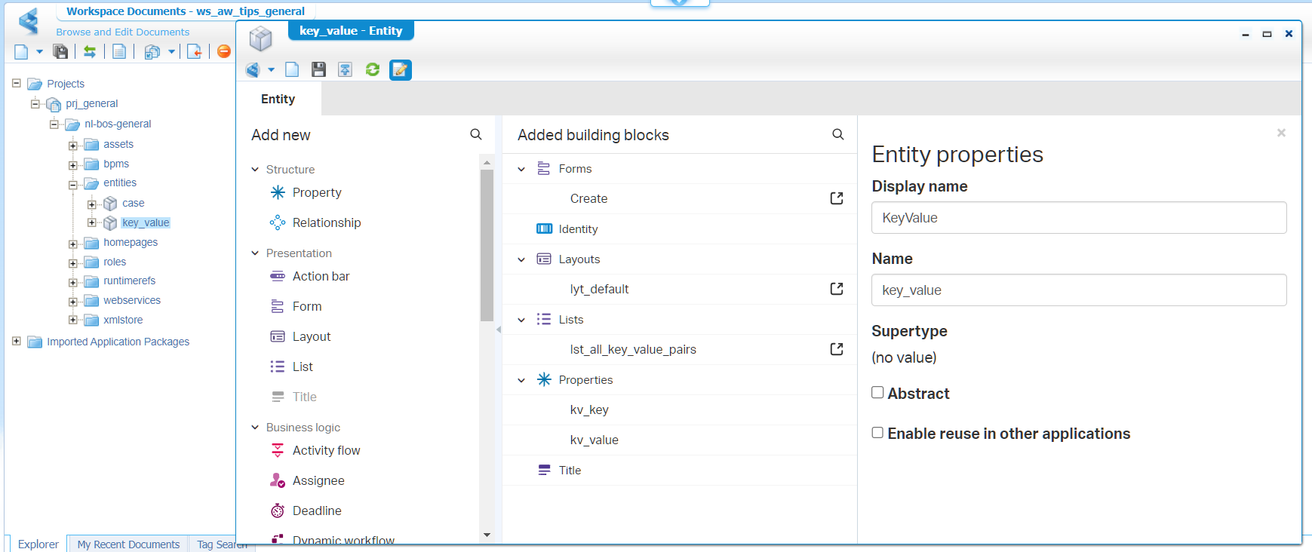This screenshot has width=1312, height=552.
Task: Select the Explorer tab
Action: click(x=38, y=544)
